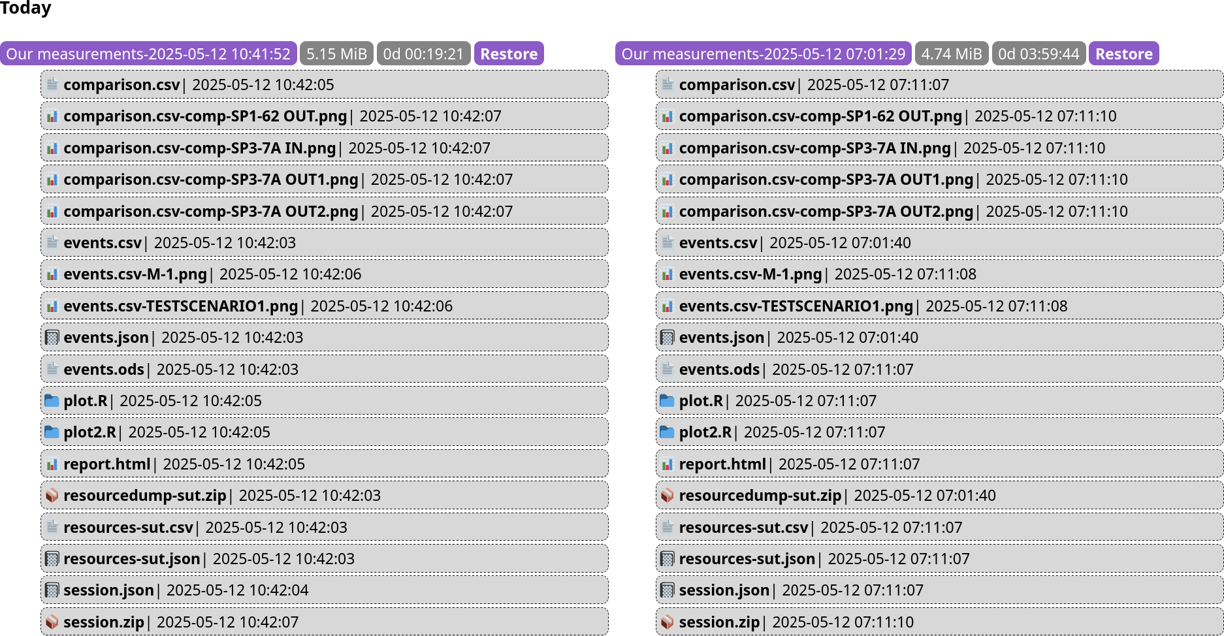Click the folder icon next to plot2.R in the right list
The width and height of the screenshot is (1224, 636).
point(667,432)
